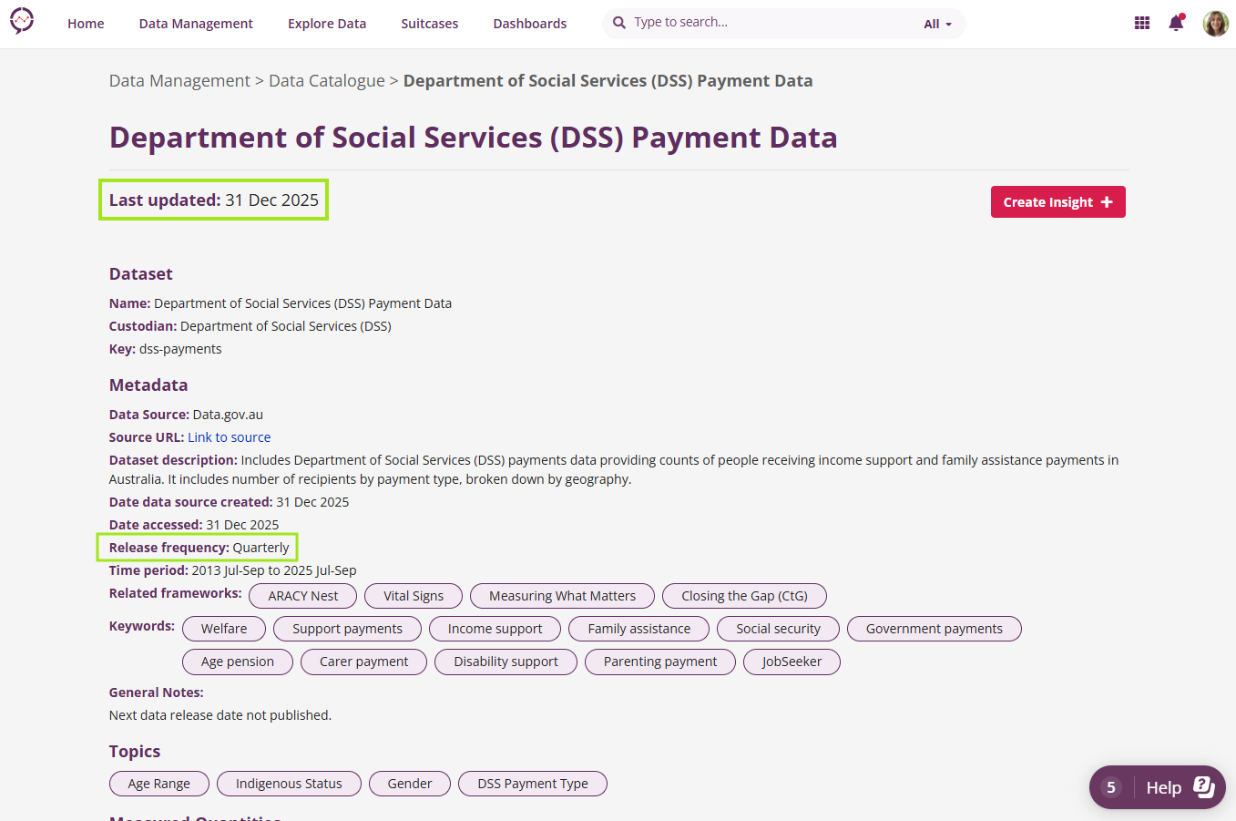The image size is (1236, 821).
Task: Select the Closing the Gap (CtG) framework tag
Action: (744, 596)
